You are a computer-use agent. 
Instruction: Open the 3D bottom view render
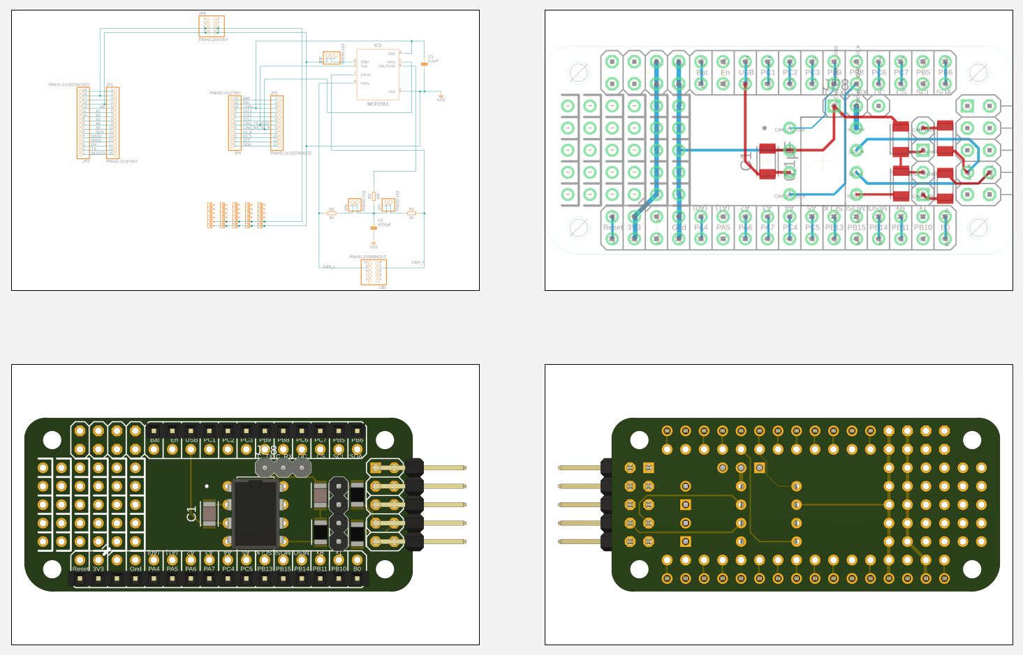779,504
